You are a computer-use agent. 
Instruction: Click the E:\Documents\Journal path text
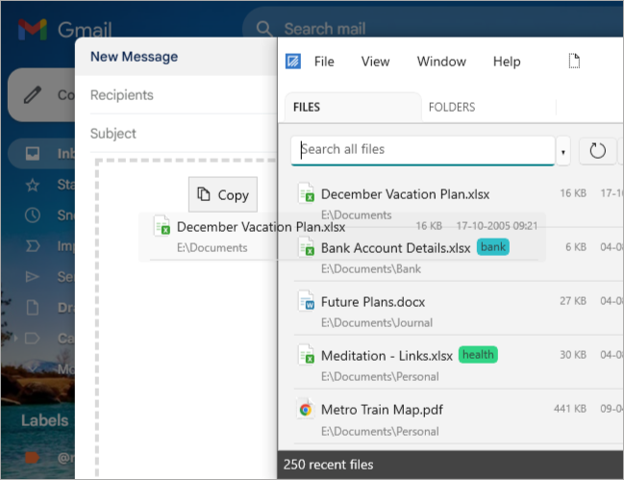click(x=377, y=323)
